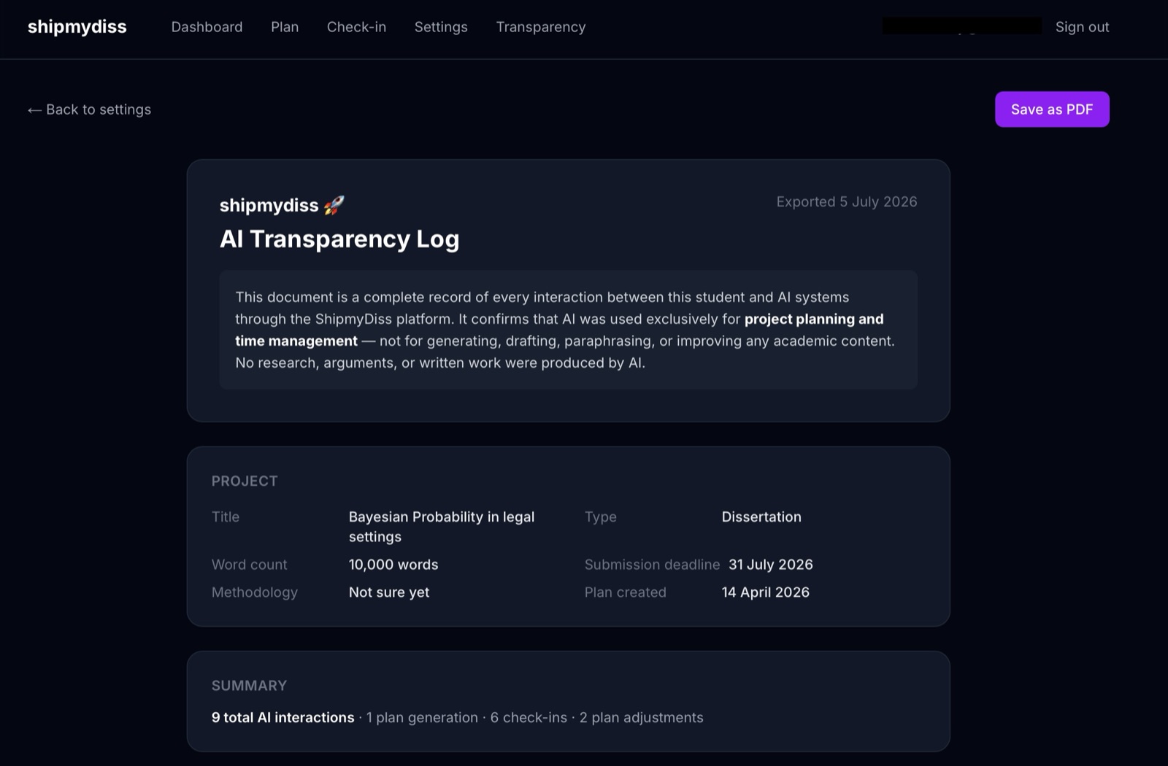Click the SUMMARY section header

249,686
